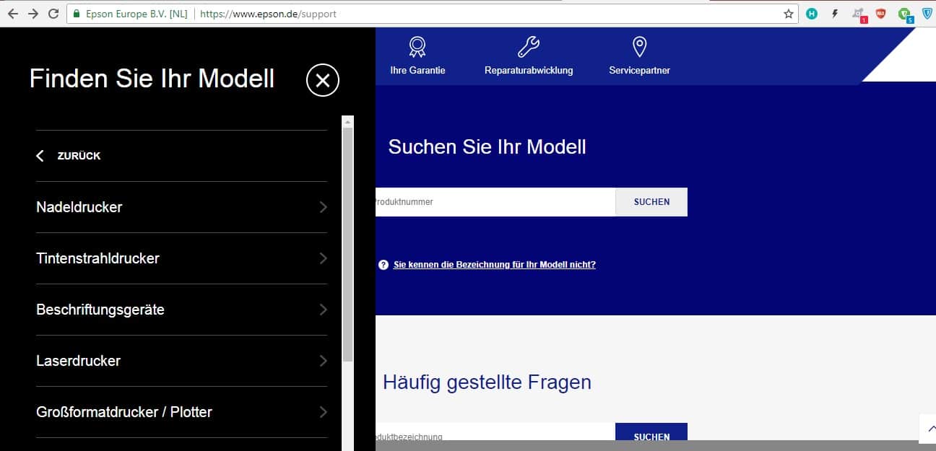This screenshot has width=936, height=451.
Task: Open the Servicepartner location pin icon
Action: pyautogui.click(x=639, y=47)
